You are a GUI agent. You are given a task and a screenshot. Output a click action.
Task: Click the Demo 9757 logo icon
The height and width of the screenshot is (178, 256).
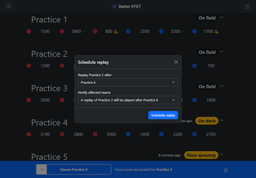point(114,6)
